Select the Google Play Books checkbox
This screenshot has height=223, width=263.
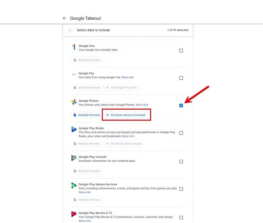point(181,133)
